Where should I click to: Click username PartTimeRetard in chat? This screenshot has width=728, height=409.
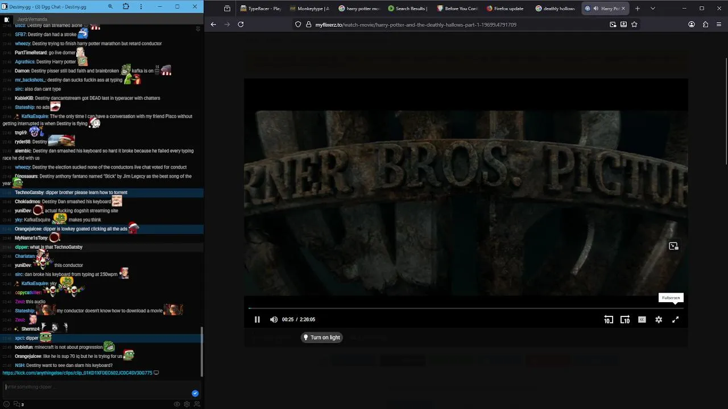tap(31, 53)
